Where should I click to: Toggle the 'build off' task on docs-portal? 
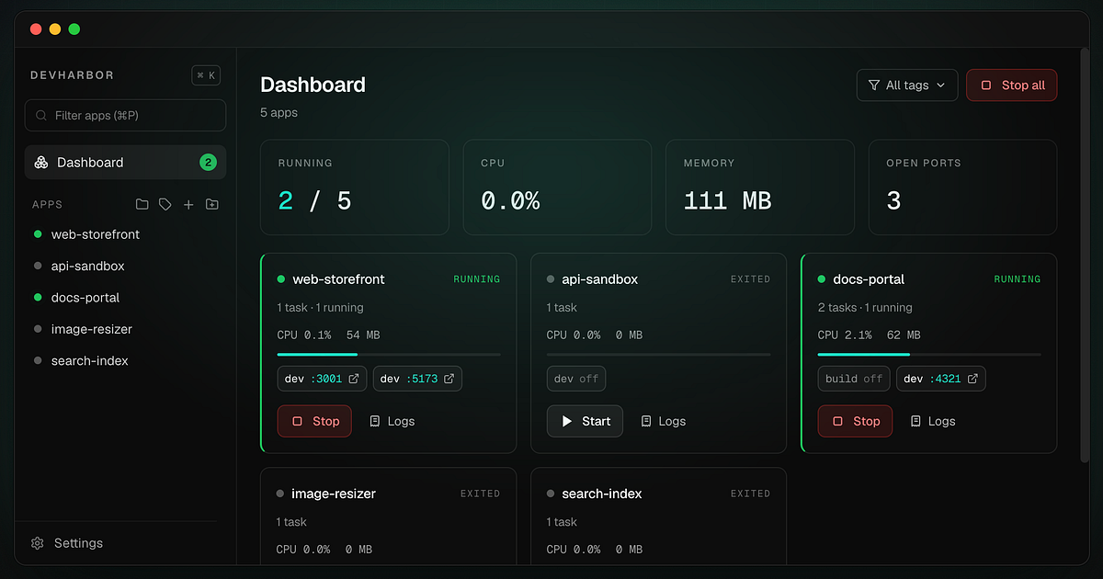(x=854, y=379)
